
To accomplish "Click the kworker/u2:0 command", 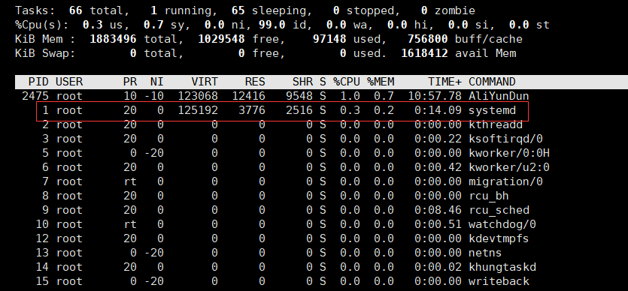I will tap(509, 167).
